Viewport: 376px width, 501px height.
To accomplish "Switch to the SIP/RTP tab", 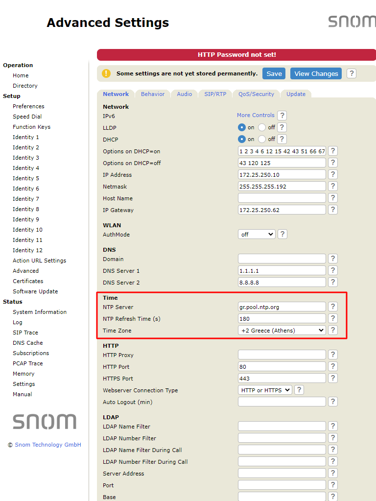I will [x=215, y=94].
